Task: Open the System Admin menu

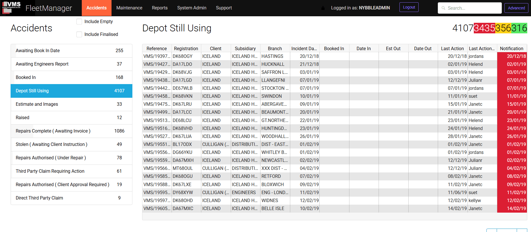Action: (x=192, y=8)
